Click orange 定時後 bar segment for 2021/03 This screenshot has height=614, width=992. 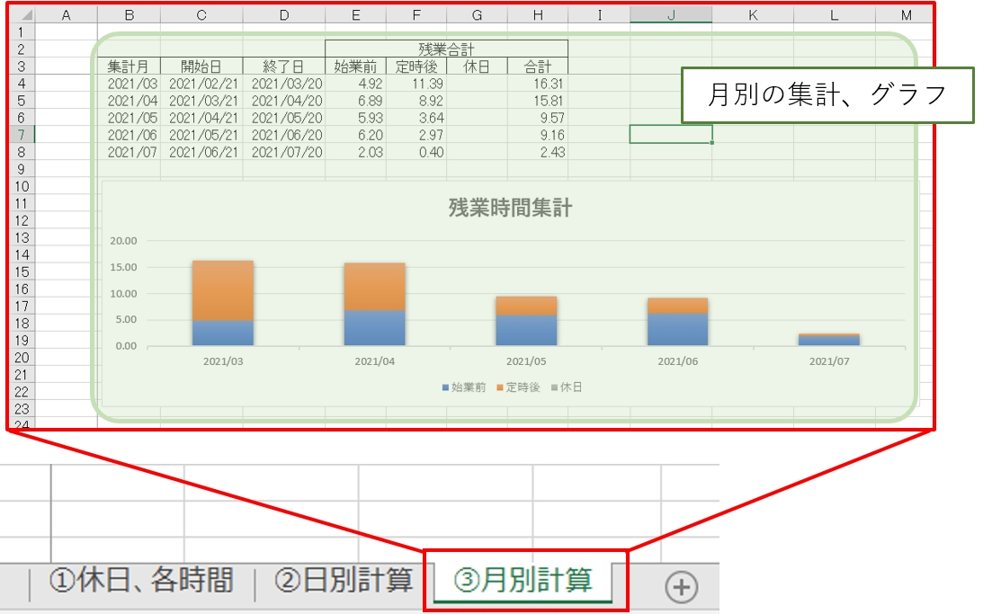[x=223, y=290]
